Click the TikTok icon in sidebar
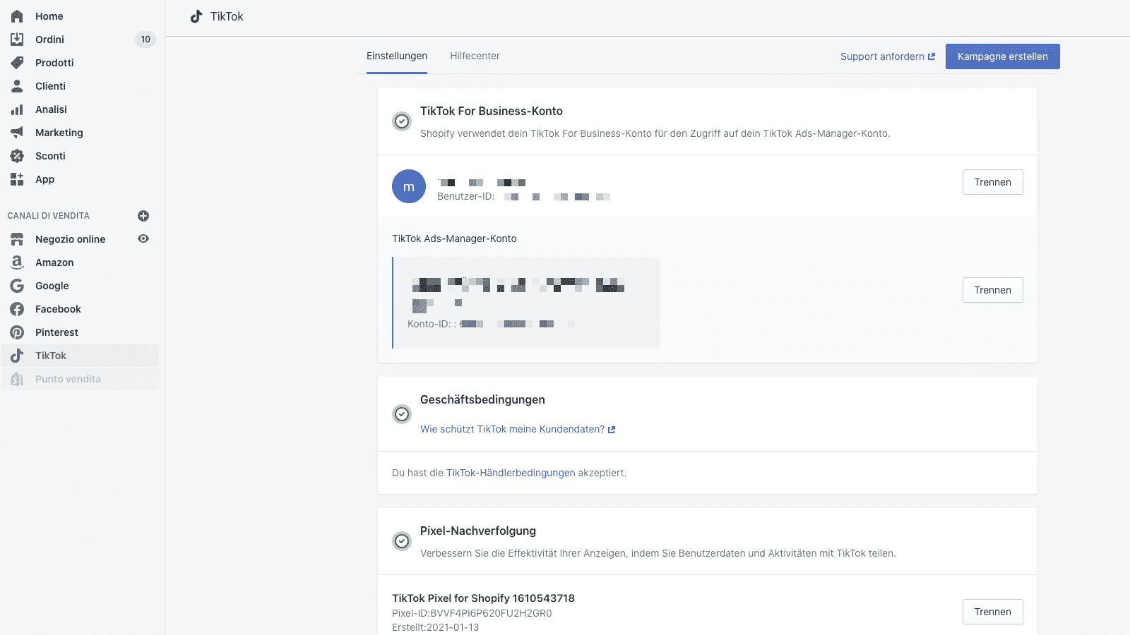The image size is (1130, 635). pyautogui.click(x=17, y=356)
